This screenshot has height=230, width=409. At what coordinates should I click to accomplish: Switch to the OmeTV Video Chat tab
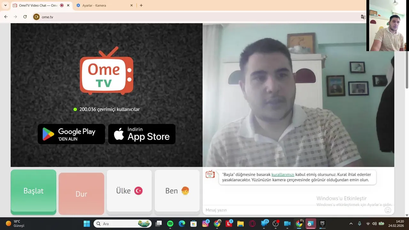coord(38,5)
